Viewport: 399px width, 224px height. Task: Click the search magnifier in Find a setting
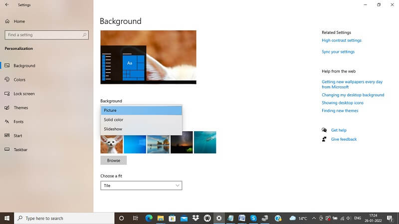coord(84,35)
